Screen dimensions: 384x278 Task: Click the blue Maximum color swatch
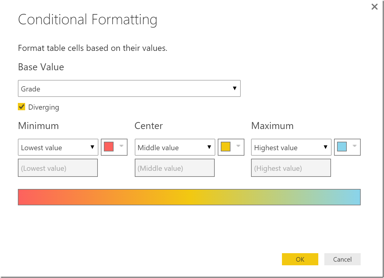click(342, 147)
